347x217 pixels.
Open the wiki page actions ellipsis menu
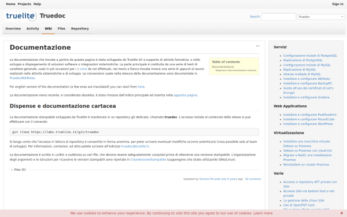tap(257, 46)
